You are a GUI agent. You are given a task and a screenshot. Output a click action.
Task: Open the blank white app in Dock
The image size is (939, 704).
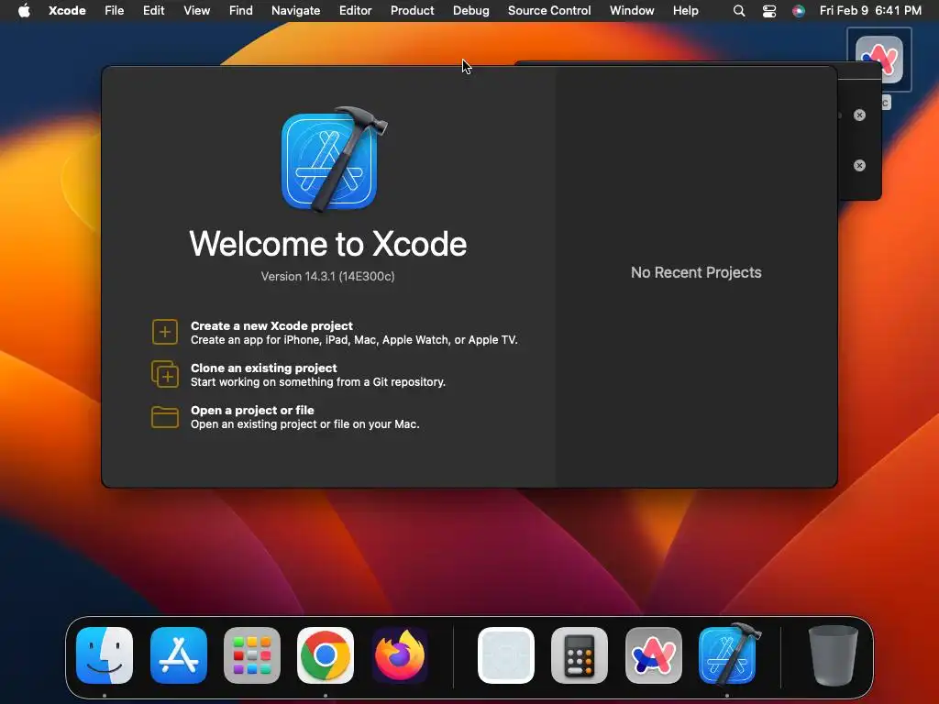506,654
